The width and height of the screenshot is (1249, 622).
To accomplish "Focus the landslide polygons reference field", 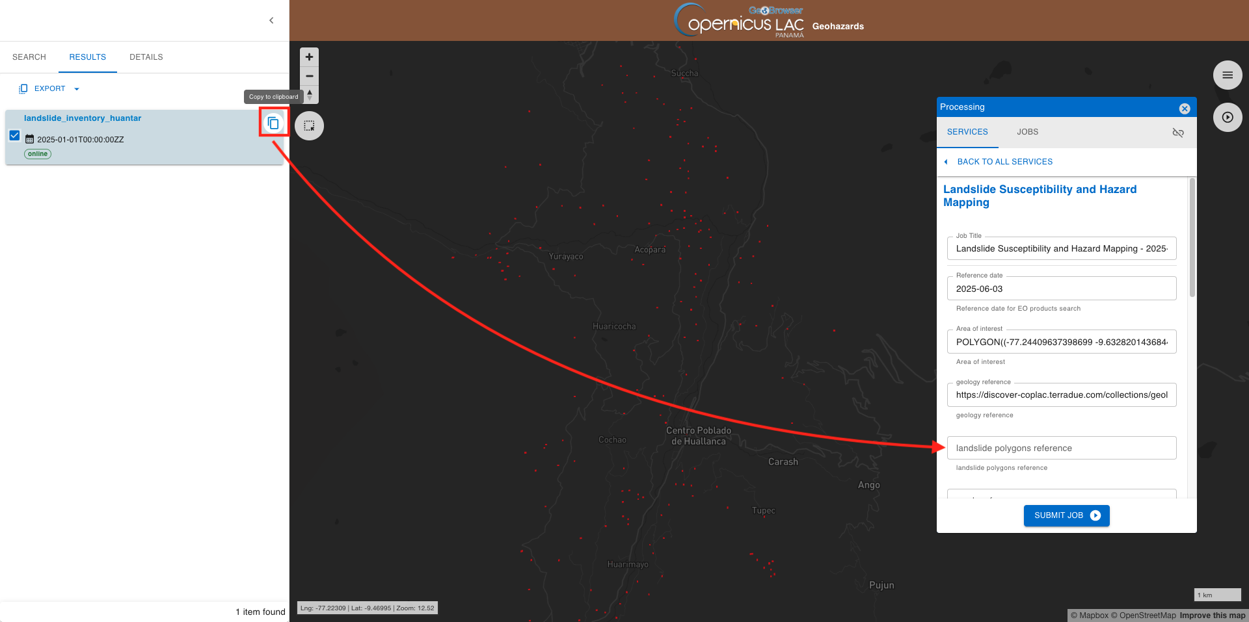I will (1061, 448).
